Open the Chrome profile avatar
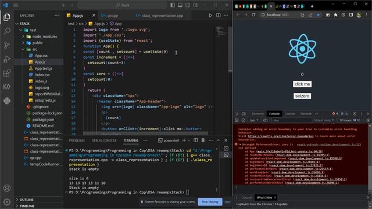The width and height of the screenshot is (372, 209). (359, 15)
